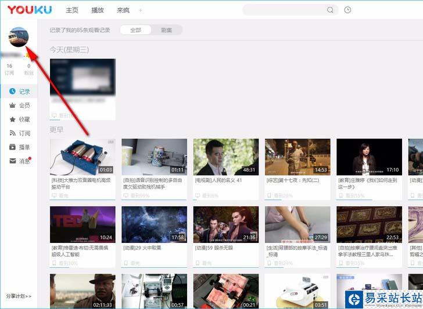This screenshot has height=309, width=423.
Task: Click the plus icon next to 来疯
Action: pos(141,10)
